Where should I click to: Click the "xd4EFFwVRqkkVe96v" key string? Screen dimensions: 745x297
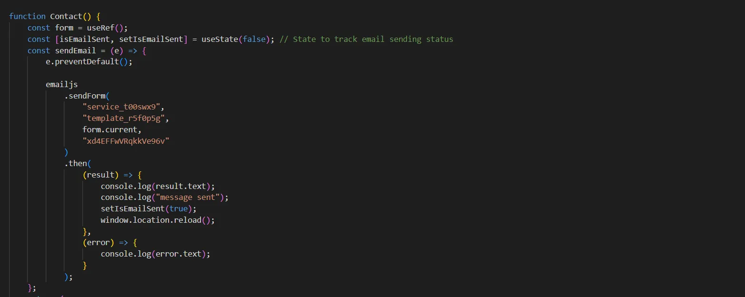(126, 141)
